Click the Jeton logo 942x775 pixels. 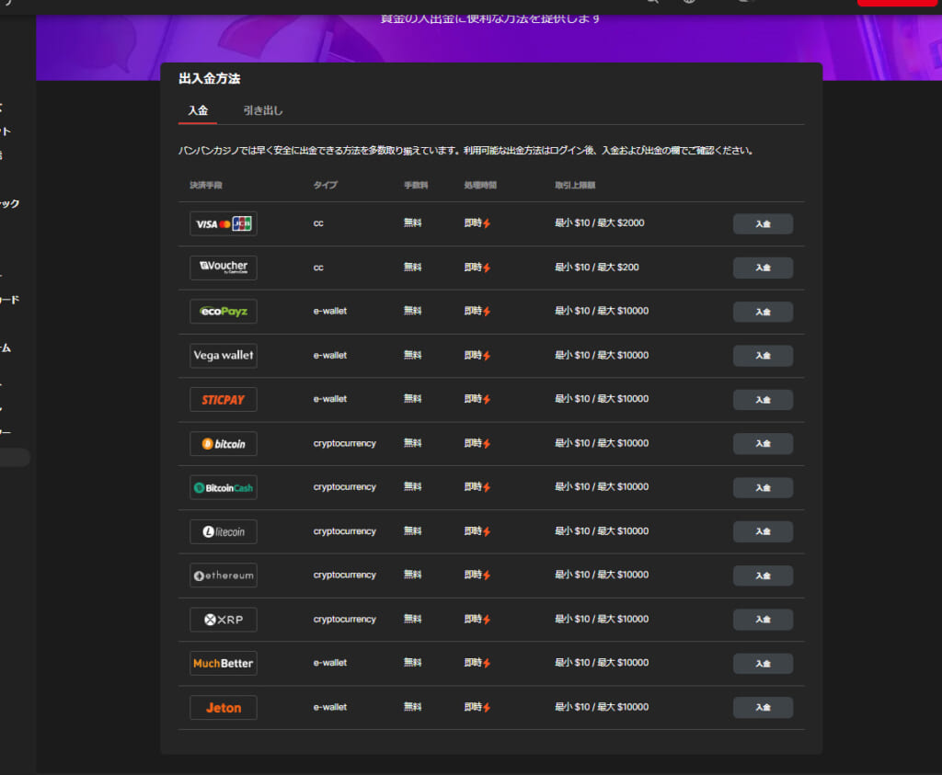click(224, 708)
